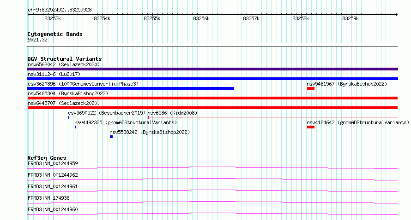
Task: Open the nsv3111246 (Lu2017) variant label
Action: [x=54, y=74]
